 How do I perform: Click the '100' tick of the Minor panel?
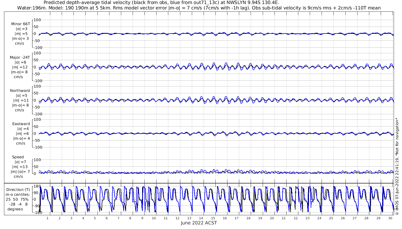(x=38, y=20)
